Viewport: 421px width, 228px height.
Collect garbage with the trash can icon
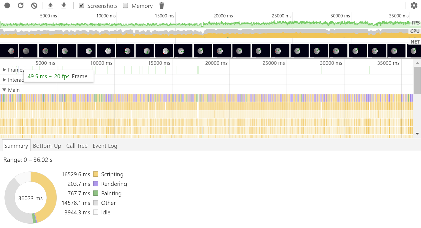162,5
